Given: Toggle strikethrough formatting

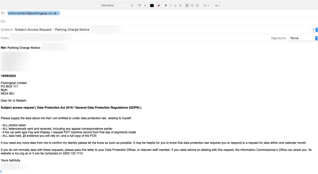Looking at the screenshot, I should click(180, 6).
